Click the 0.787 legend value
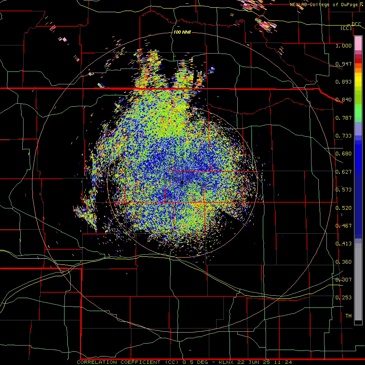 coord(344,118)
